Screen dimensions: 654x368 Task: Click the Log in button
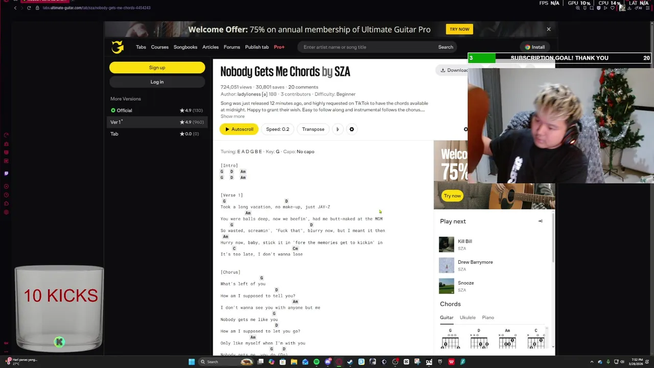click(157, 82)
